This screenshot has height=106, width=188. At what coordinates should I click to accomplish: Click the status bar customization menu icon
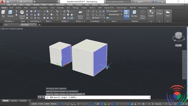186,104
